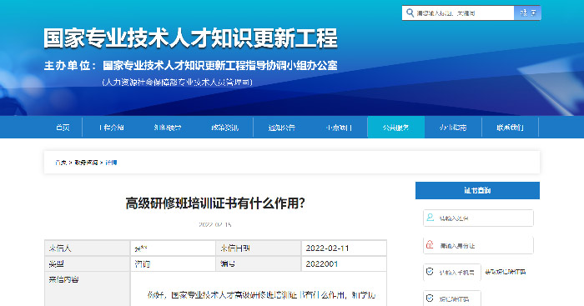Click the middle breadcrumb link
The image size is (584, 306).
click(x=86, y=163)
